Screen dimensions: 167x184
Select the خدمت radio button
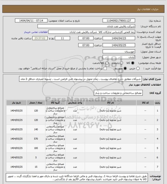(x=121, y=63)
